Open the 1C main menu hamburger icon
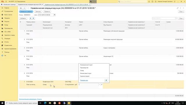The image size is (186, 105). coord(6,1)
